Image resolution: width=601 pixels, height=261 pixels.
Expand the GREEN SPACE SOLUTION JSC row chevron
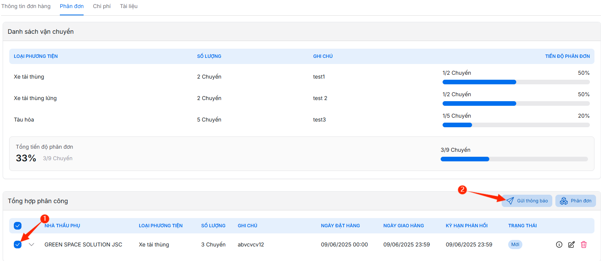coord(31,245)
